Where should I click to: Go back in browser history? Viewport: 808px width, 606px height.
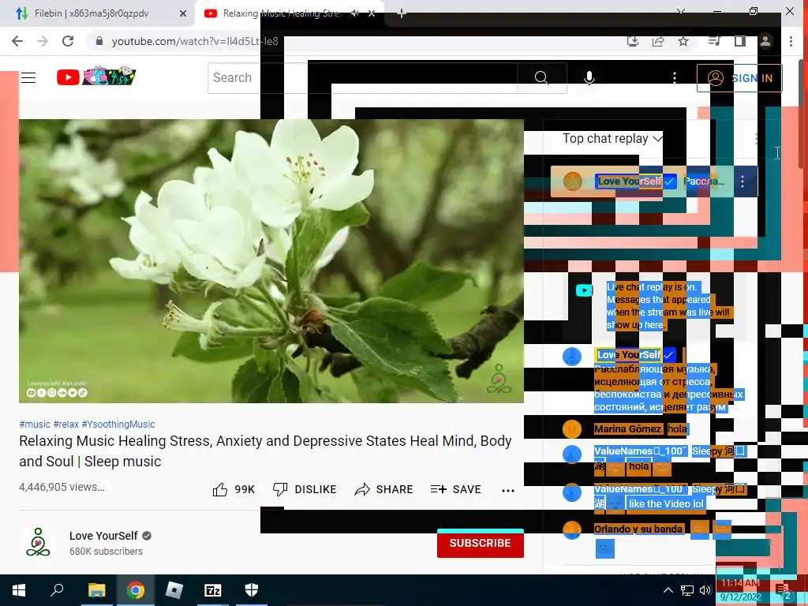[17, 41]
